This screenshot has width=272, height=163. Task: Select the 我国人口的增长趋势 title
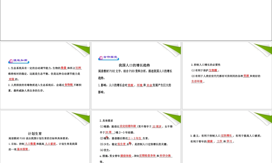coord(134,65)
